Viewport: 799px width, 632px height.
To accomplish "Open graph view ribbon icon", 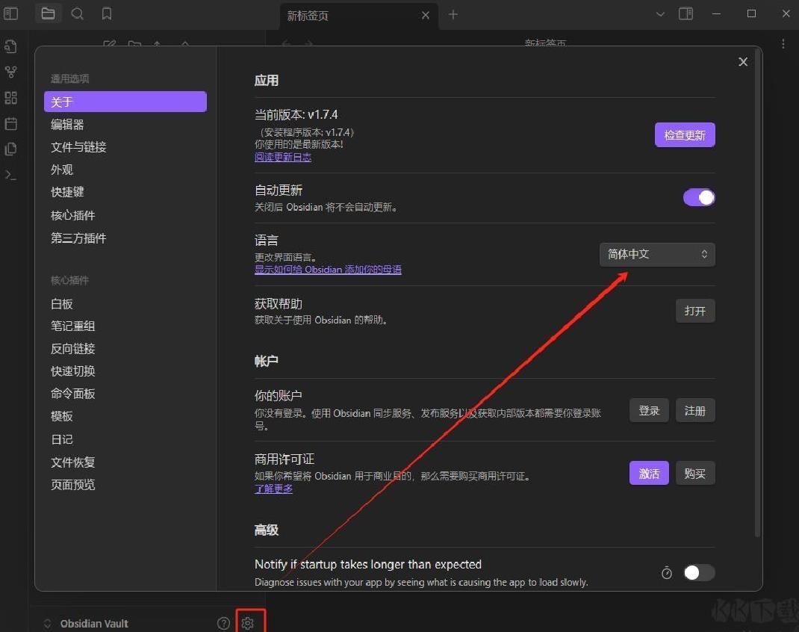I will coord(10,72).
